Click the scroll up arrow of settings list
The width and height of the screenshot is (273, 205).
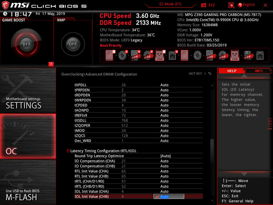click(x=212, y=85)
